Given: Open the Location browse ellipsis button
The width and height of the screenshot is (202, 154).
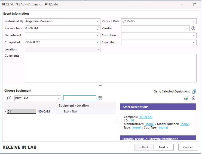Looking at the screenshot, I should 98,49.
